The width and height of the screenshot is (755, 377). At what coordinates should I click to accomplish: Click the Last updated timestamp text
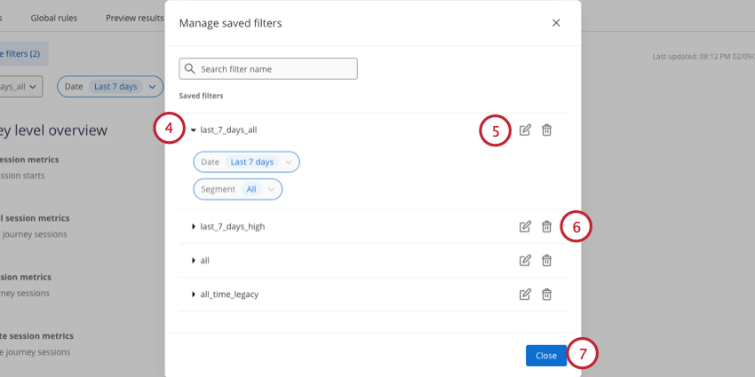703,57
